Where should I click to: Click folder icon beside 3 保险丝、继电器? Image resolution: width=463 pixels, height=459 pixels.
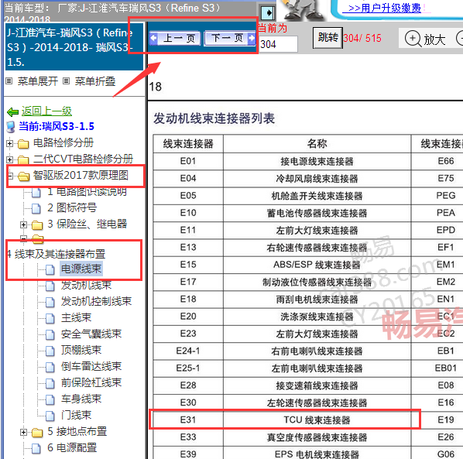click(37, 225)
